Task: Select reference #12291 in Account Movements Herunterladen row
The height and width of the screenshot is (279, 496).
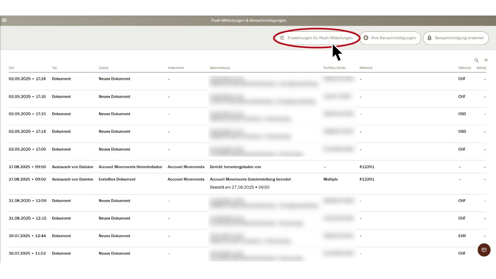Action: point(367,167)
